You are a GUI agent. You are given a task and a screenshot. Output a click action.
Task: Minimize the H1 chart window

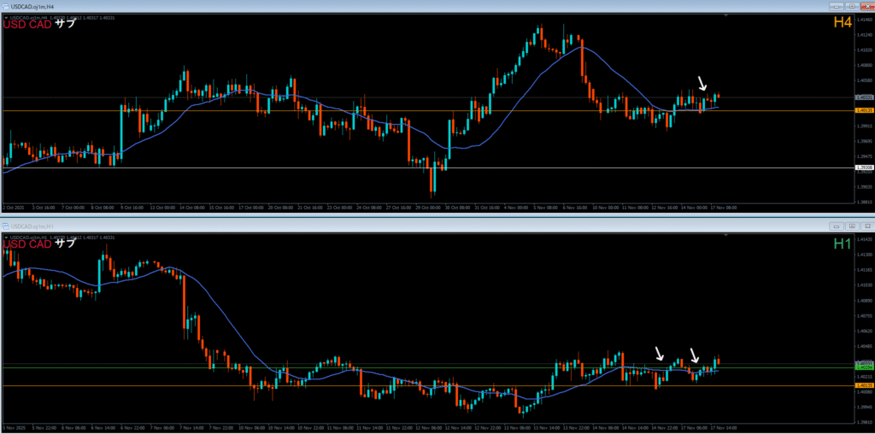tap(837, 226)
